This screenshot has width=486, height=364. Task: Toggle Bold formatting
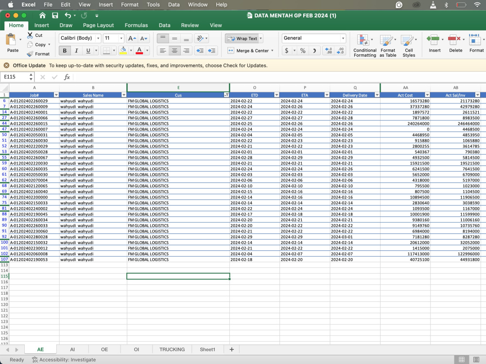pos(65,50)
